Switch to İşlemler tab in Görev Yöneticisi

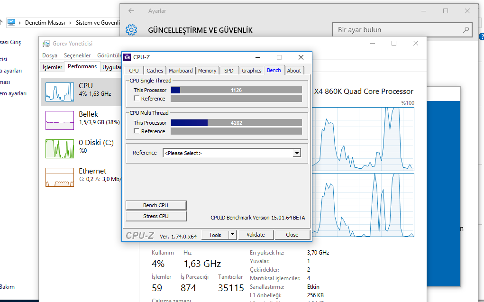coord(52,67)
